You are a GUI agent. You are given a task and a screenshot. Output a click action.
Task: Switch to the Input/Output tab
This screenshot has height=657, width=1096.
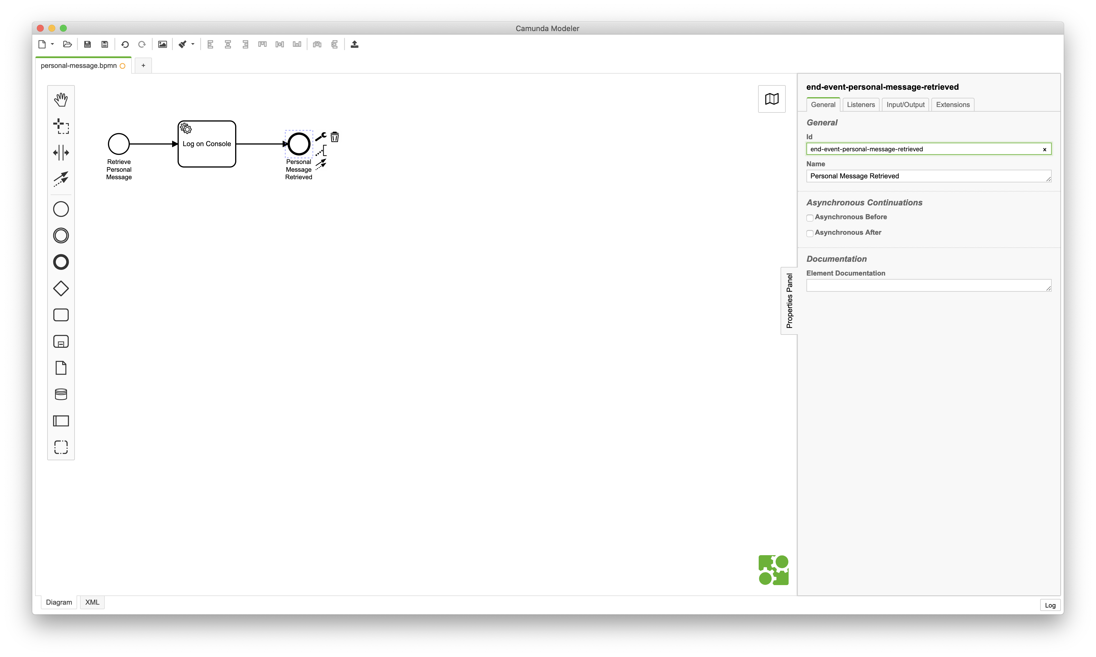pos(905,104)
